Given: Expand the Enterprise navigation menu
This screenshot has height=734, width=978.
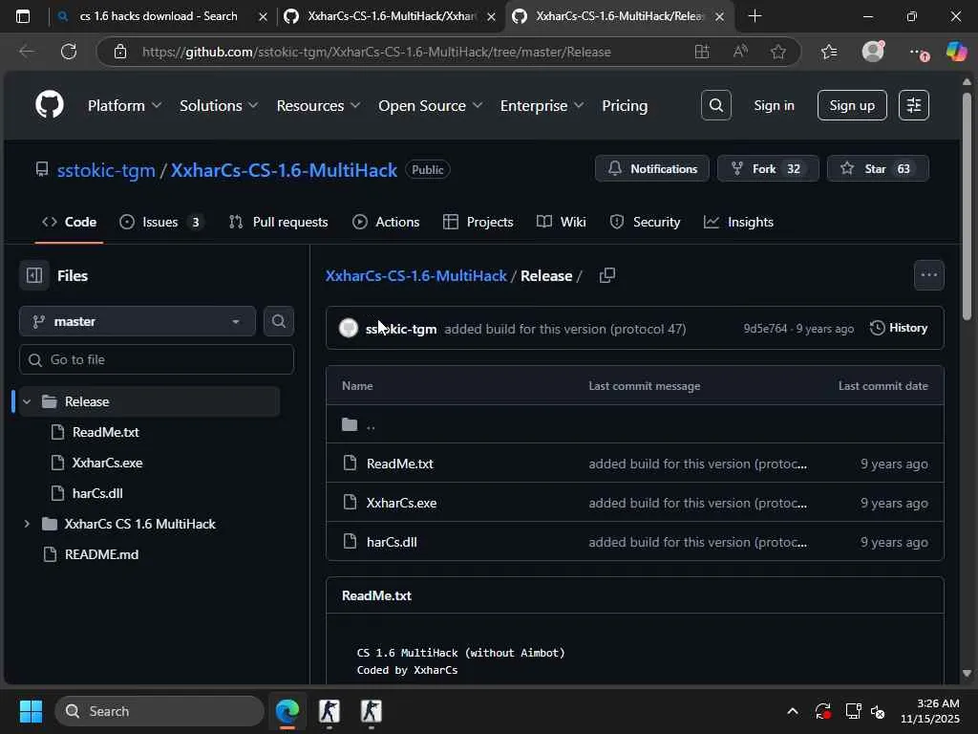Looking at the screenshot, I should [x=542, y=105].
